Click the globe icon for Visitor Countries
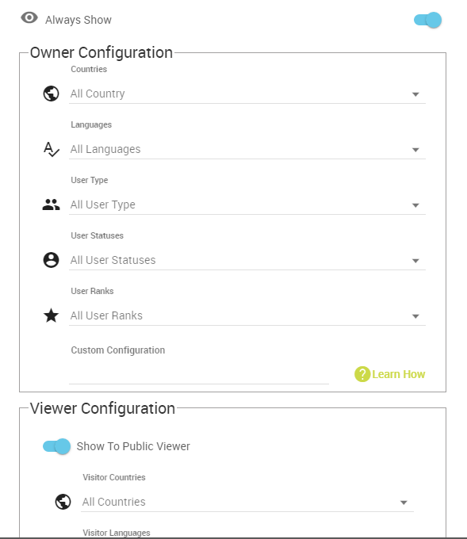467x539 pixels. pyautogui.click(x=63, y=502)
